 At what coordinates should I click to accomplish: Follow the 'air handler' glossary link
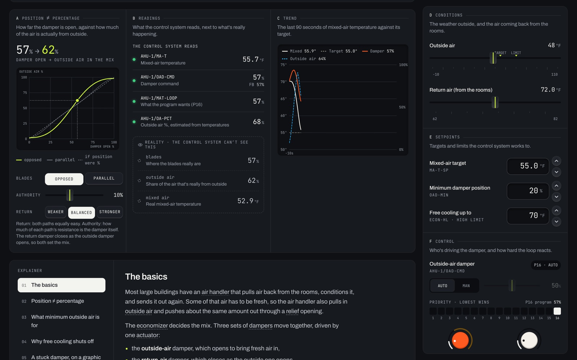coord(215,292)
